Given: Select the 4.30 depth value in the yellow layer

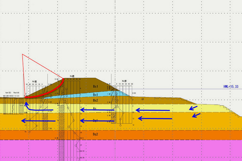Looking at the screenshot, I should (x=50, y=111).
